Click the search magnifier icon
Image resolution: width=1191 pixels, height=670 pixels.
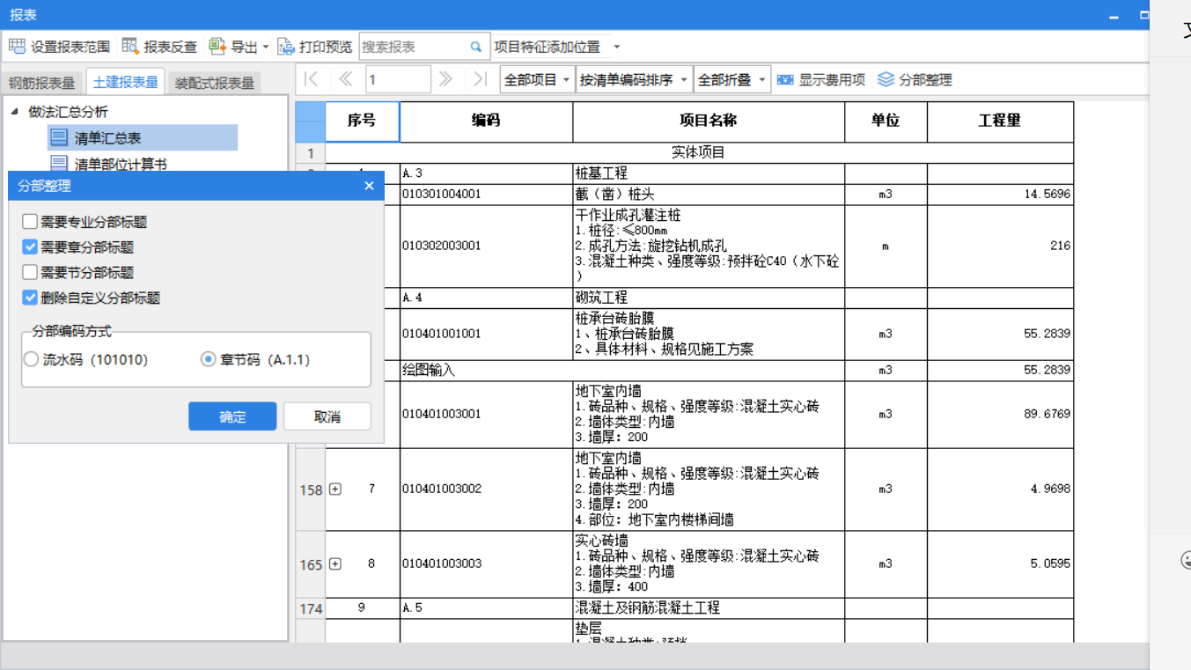point(476,47)
